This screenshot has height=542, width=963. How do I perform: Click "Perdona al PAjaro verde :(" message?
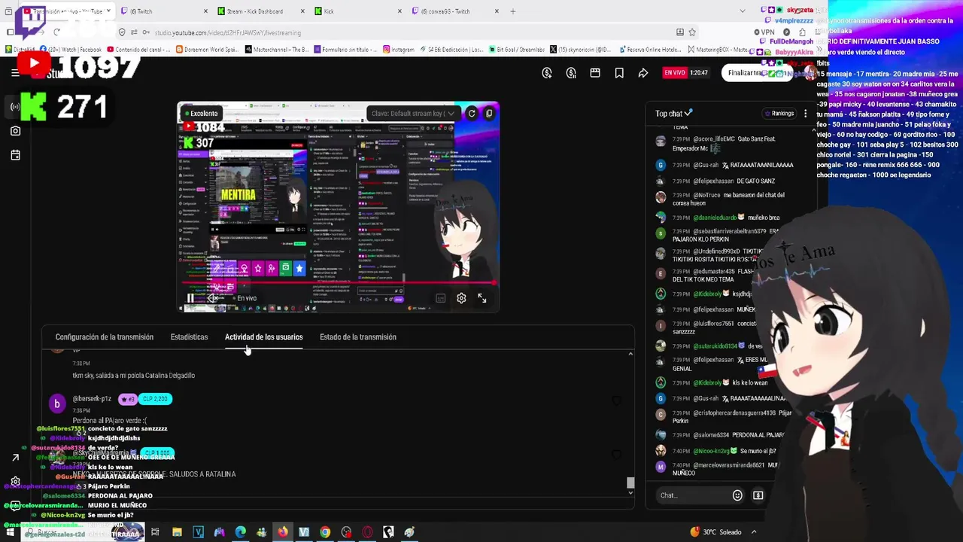coord(110,420)
